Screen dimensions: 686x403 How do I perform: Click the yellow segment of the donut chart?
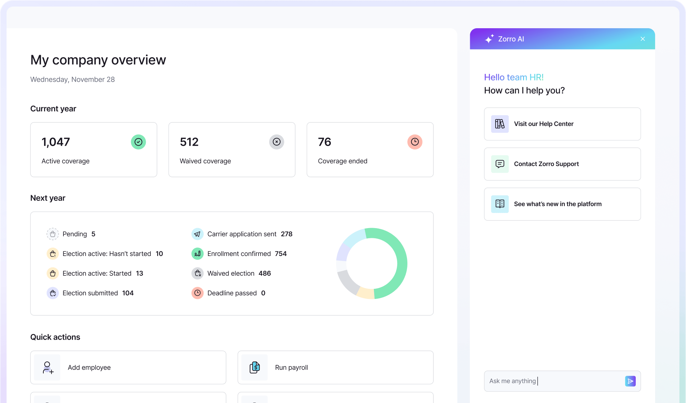(x=366, y=293)
